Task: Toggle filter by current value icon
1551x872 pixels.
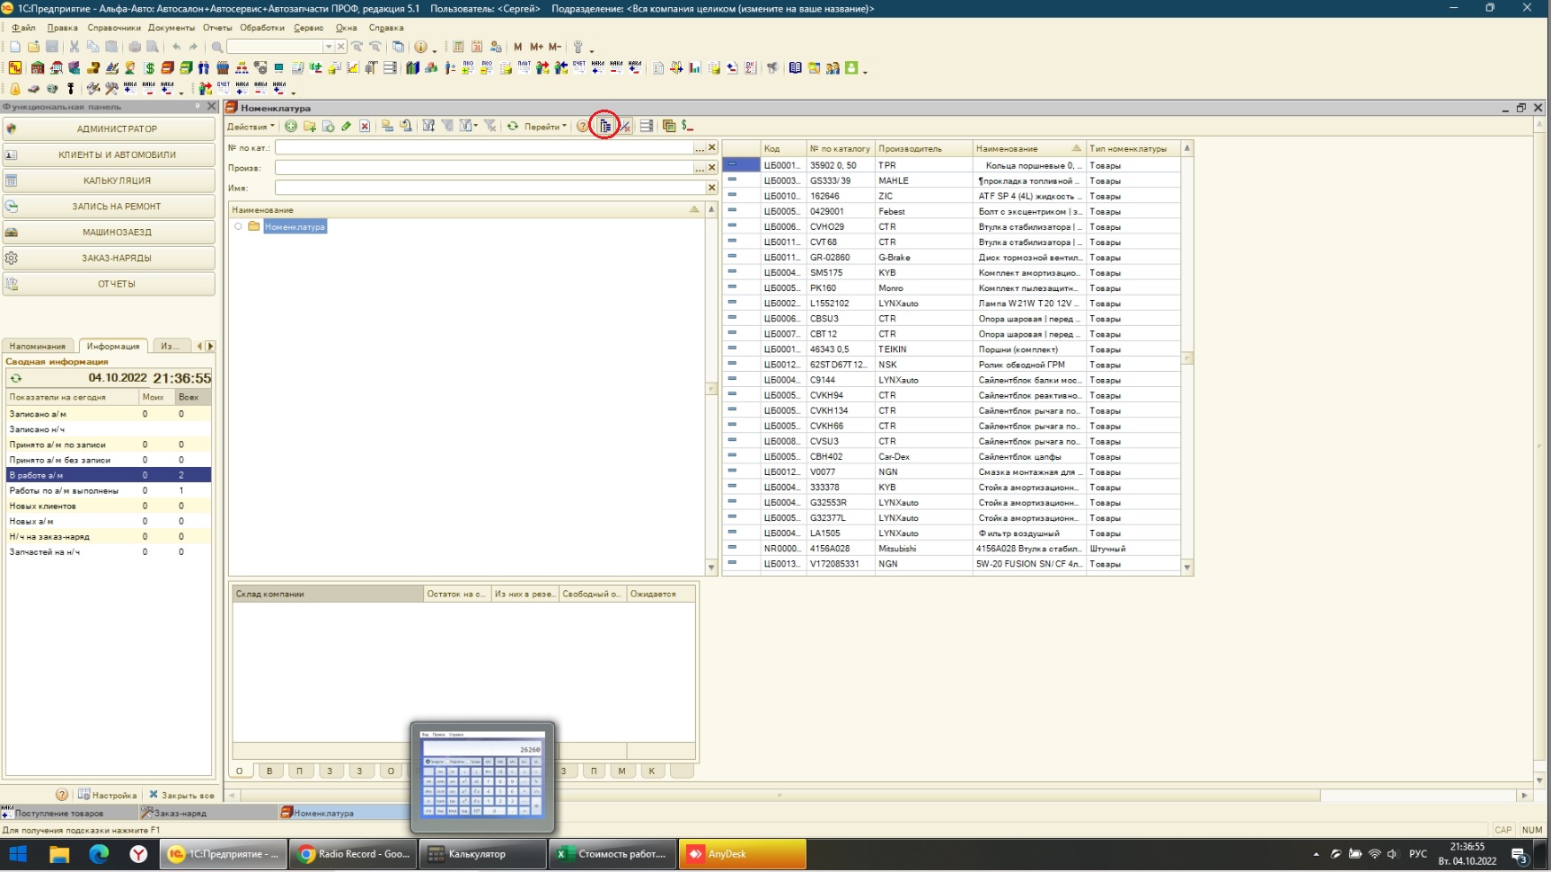Action: point(447,127)
